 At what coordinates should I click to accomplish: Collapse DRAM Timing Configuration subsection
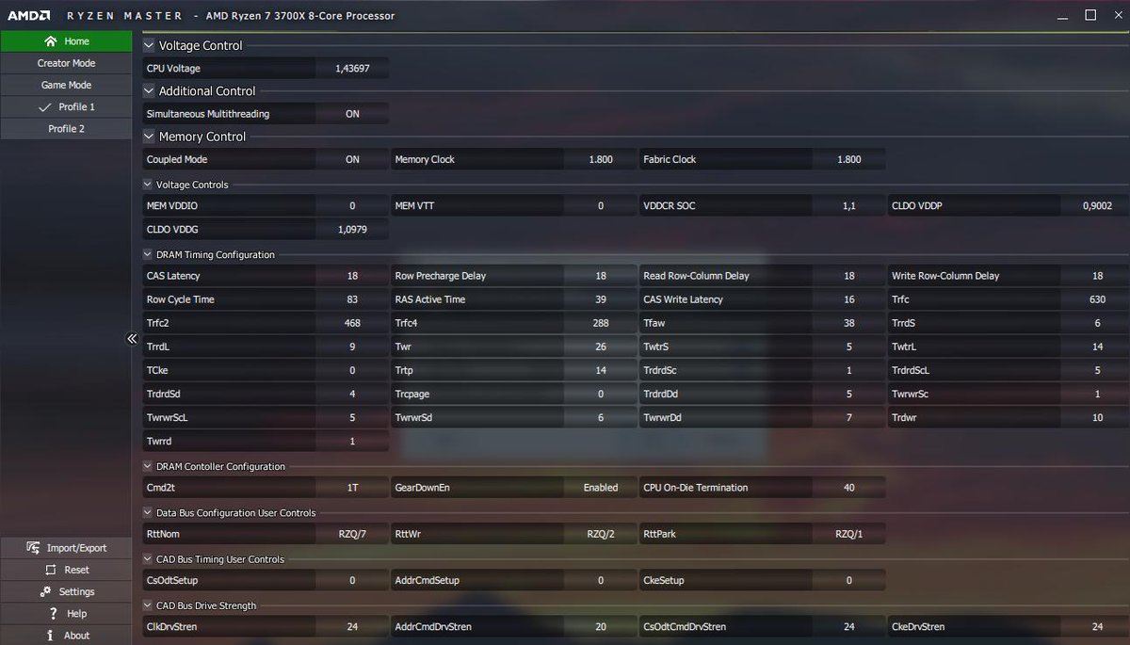pos(148,254)
